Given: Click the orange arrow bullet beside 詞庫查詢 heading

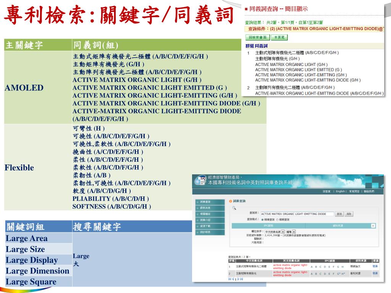Looking at the screenshot, I should (230, 201).
